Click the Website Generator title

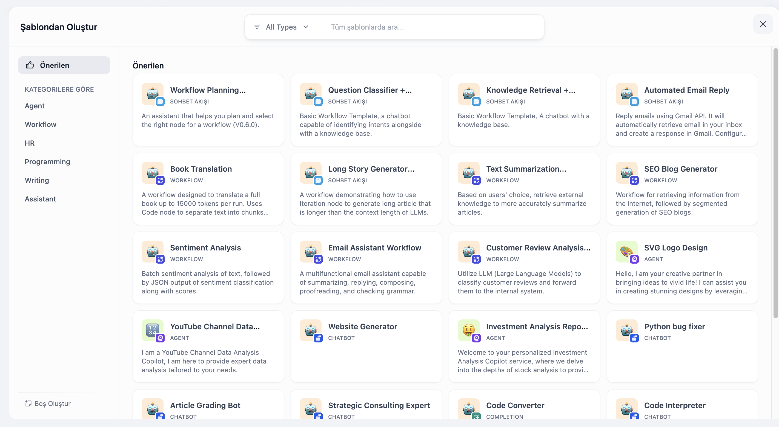click(x=363, y=327)
